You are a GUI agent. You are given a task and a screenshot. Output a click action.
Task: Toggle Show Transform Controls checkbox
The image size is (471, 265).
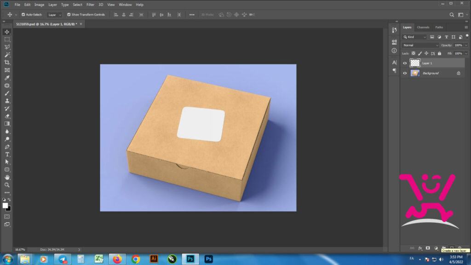tap(69, 14)
